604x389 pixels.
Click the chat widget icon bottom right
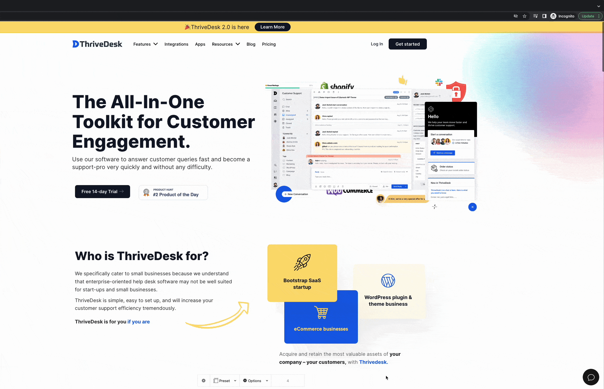[591, 377]
